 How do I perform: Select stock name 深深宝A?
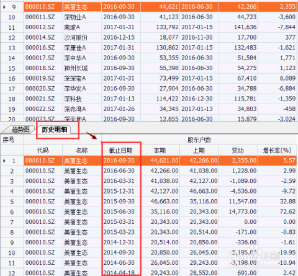click(x=75, y=78)
